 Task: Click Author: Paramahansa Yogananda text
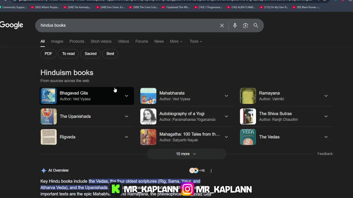[x=187, y=120]
